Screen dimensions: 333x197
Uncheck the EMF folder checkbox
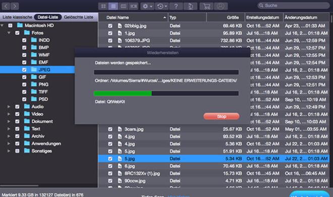[x=24, y=62]
